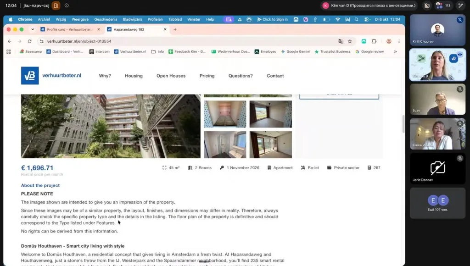Viewport: 470px width, 266px height.
Task: Open the sliding glass doors thumbnail
Action: [270, 144]
